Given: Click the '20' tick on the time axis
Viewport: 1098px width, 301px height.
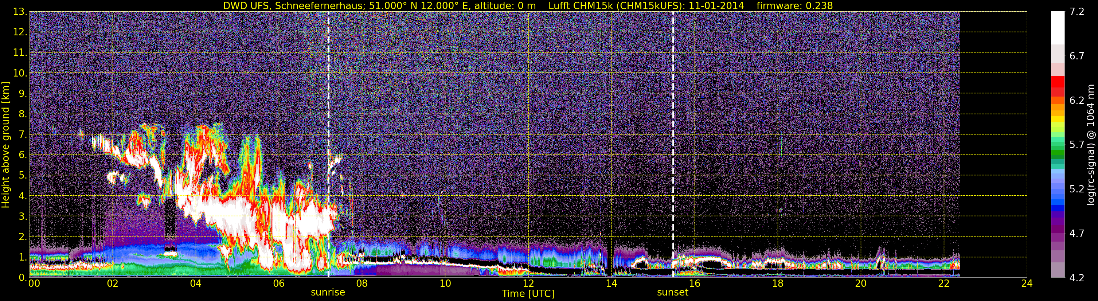Looking at the screenshot, I should coord(861,284).
